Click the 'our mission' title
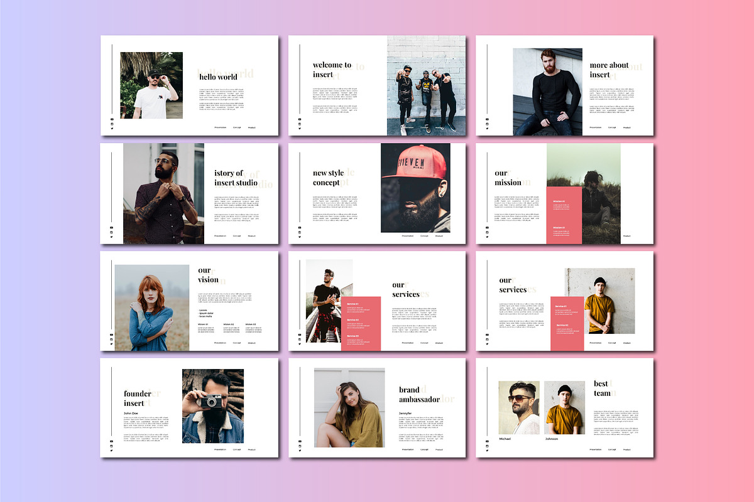Screen dimensions: 754x502 tap(508, 178)
